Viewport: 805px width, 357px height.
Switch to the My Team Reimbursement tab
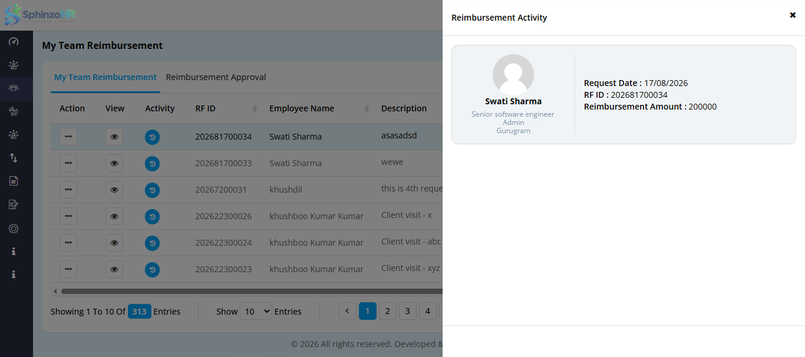pos(105,77)
